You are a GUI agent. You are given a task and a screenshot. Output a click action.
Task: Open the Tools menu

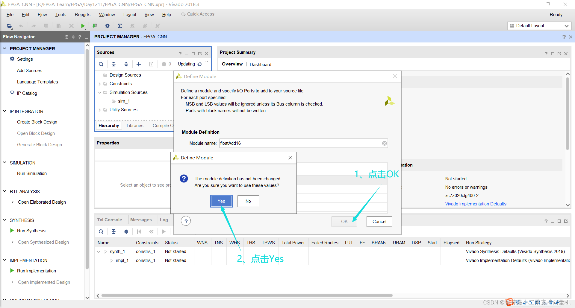tap(60, 15)
